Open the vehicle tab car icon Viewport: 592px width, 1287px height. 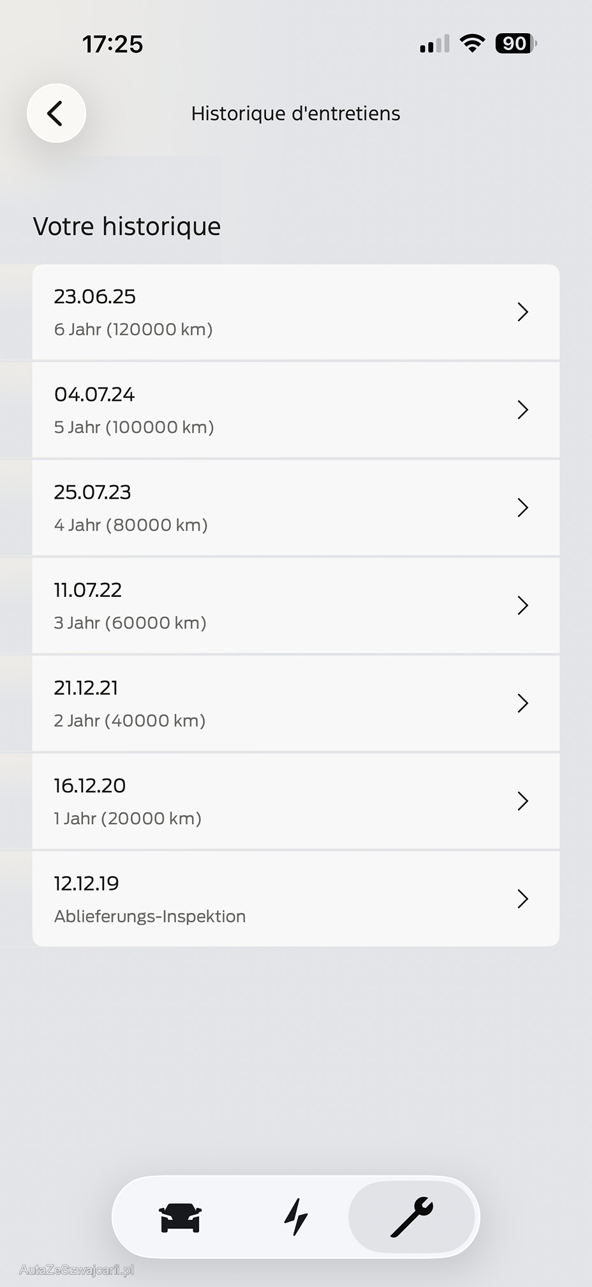pyautogui.click(x=181, y=1217)
